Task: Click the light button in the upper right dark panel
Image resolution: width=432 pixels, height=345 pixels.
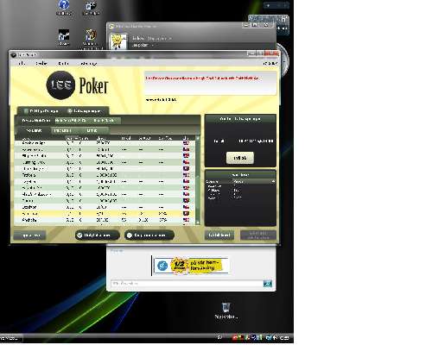Action: (x=240, y=158)
